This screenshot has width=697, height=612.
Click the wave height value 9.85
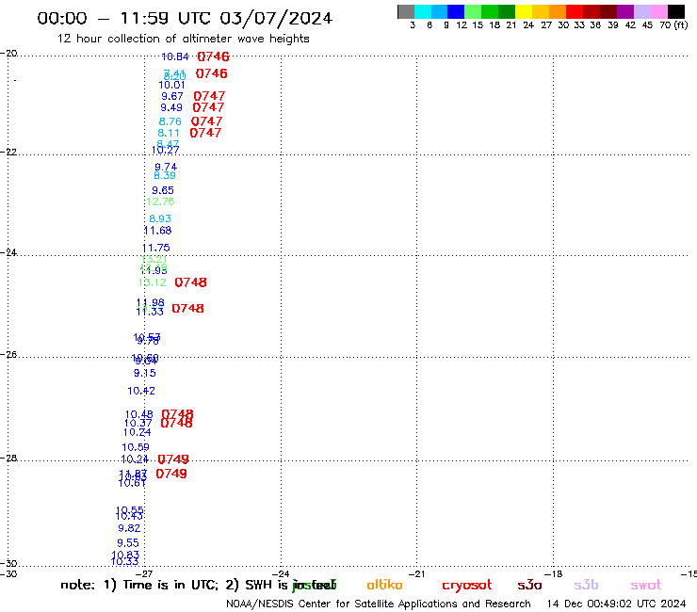pos(163,190)
